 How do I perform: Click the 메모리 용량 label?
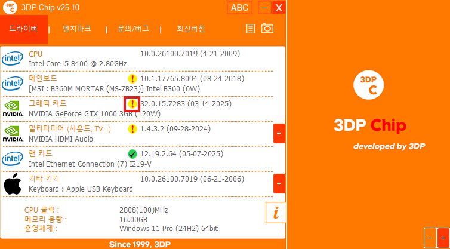click(45, 220)
